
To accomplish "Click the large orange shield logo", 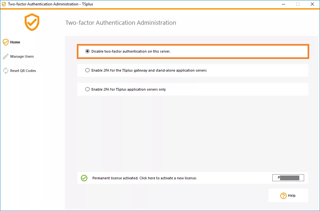I will pyautogui.click(x=32, y=22).
